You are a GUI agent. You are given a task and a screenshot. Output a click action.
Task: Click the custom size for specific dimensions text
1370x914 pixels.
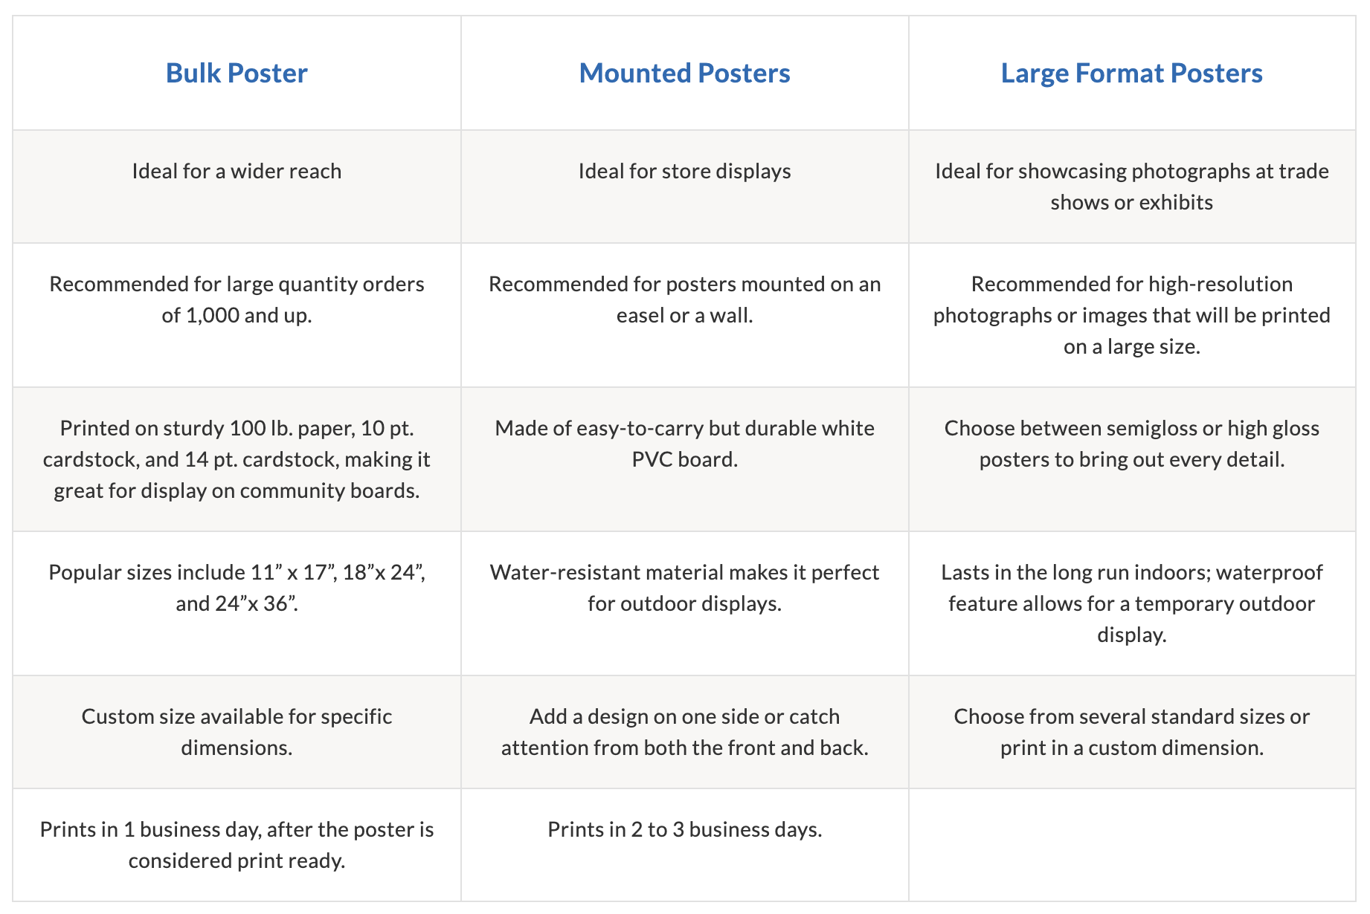[237, 732]
